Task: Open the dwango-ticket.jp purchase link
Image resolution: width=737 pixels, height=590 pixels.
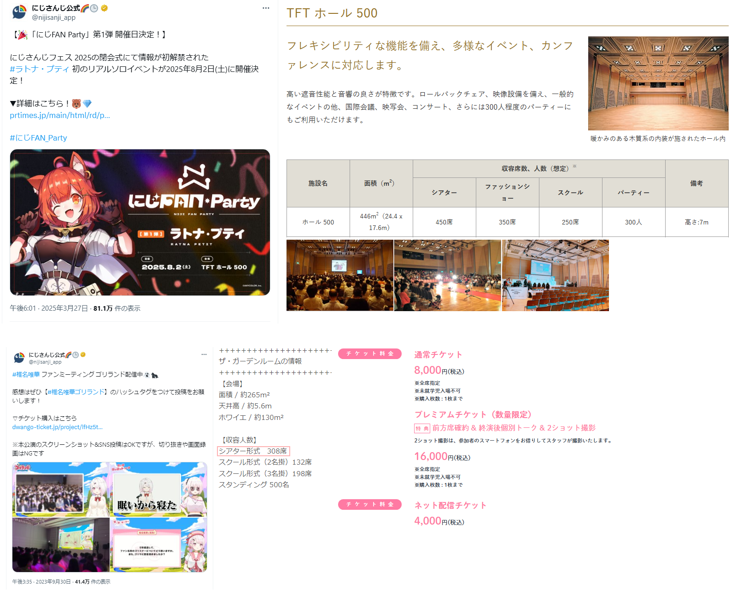Action: coord(57,427)
